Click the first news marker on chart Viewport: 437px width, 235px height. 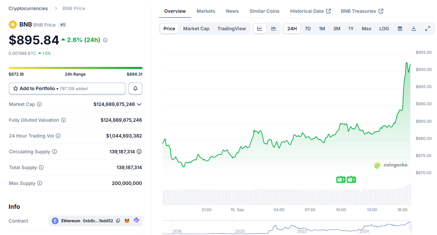tap(341, 180)
